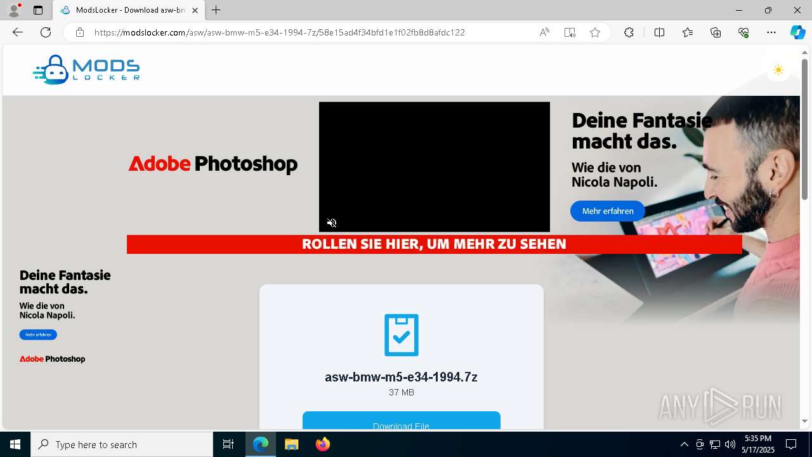Open File Explorer from taskbar

point(291,444)
